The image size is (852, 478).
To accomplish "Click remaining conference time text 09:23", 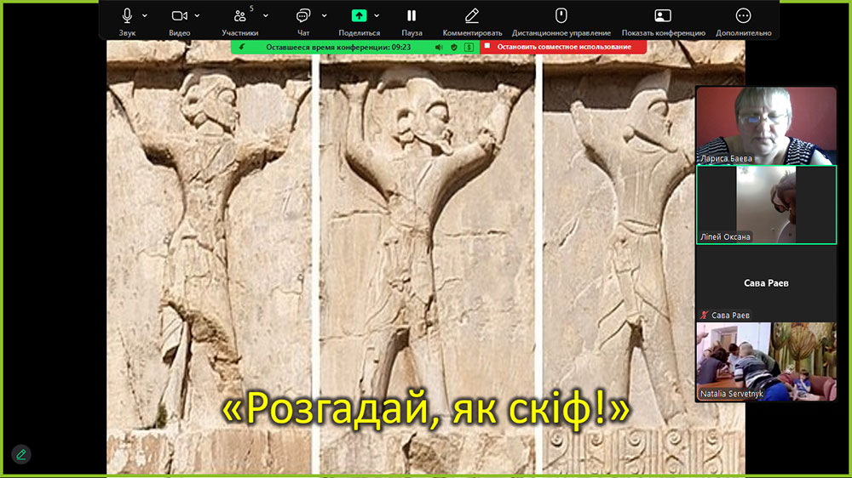I will point(338,47).
